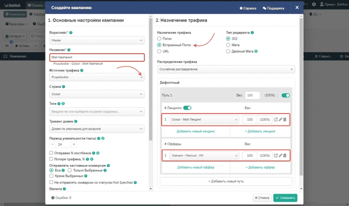The height and width of the screenshot is (206, 349).
Task: Choose the Мета redirect type
Action: [x=228, y=45]
